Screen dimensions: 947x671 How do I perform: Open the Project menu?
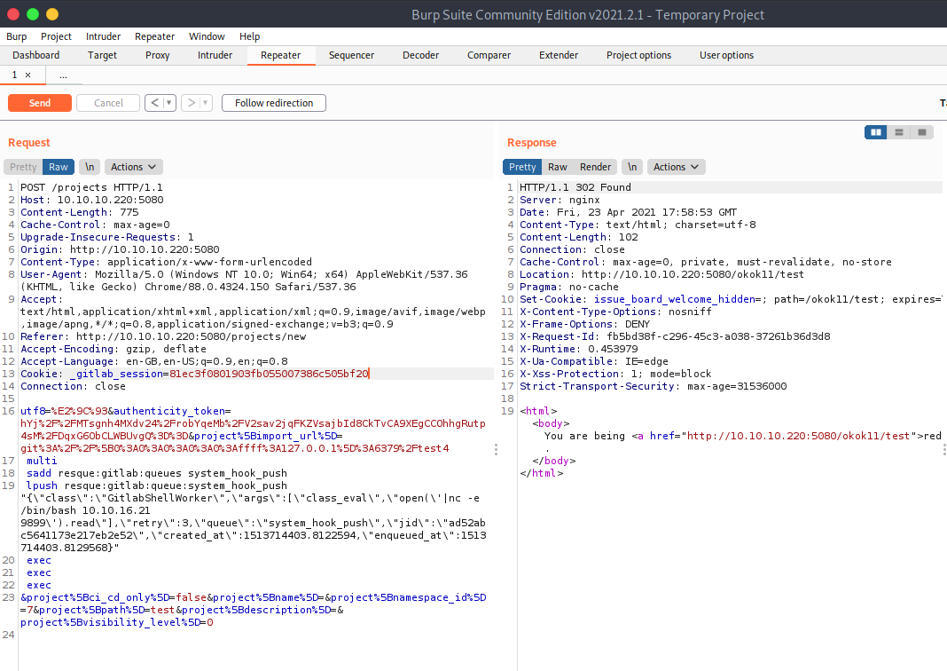click(56, 36)
